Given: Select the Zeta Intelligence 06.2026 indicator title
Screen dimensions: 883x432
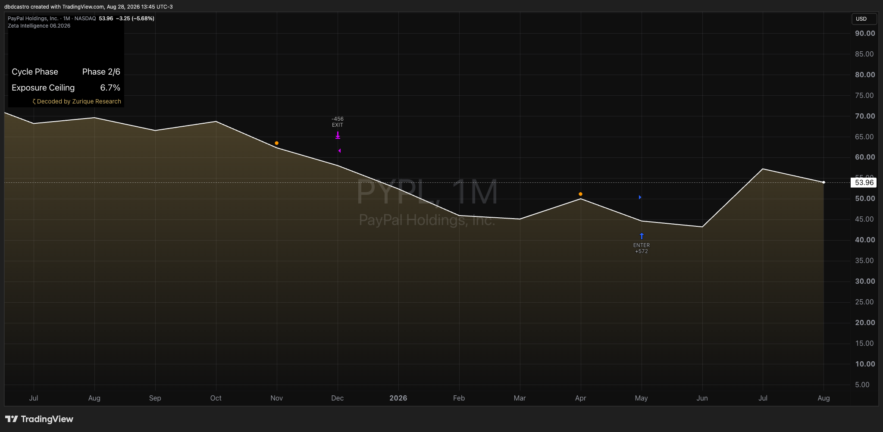Looking at the screenshot, I should pos(39,26).
